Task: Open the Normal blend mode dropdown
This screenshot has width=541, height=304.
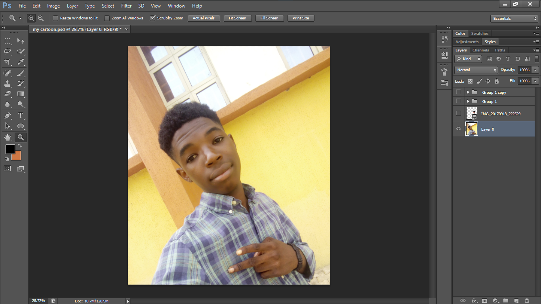Action: click(x=476, y=70)
